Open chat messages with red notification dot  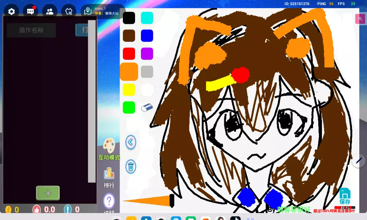(30, 11)
